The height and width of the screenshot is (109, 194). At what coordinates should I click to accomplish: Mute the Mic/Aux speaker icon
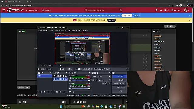coord(70,88)
